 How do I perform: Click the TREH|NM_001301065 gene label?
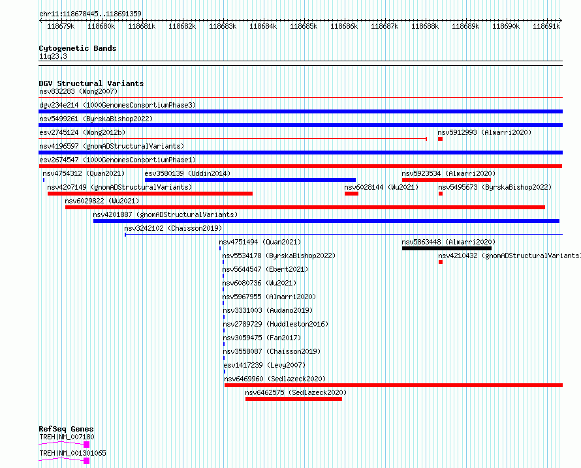coord(72,453)
